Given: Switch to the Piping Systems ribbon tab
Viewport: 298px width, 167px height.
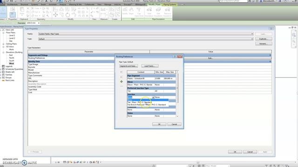Looking at the screenshot, I should click(169, 4).
